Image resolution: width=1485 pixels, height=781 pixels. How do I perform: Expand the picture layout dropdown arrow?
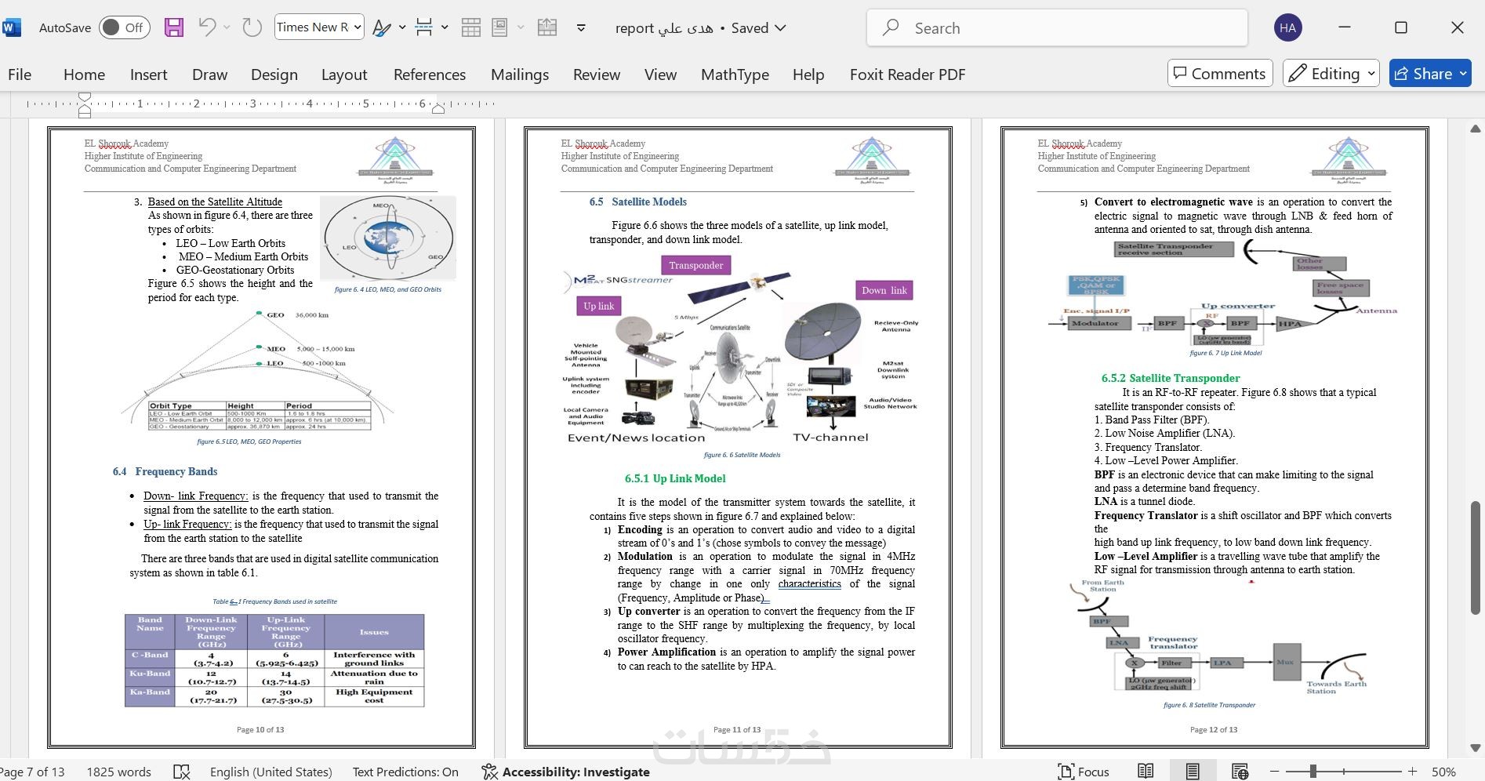coord(521,27)
